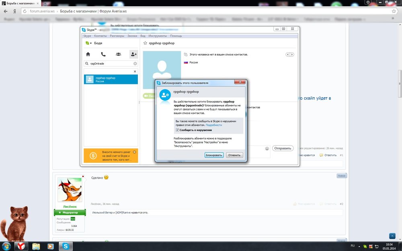Bookmark page with address bar star
Image resolution: width=402 pixels, height=251 pixels.
point(394,11)
